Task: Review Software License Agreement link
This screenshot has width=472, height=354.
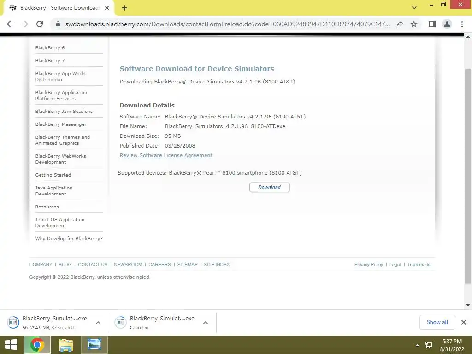Action: tap(166, 155)
